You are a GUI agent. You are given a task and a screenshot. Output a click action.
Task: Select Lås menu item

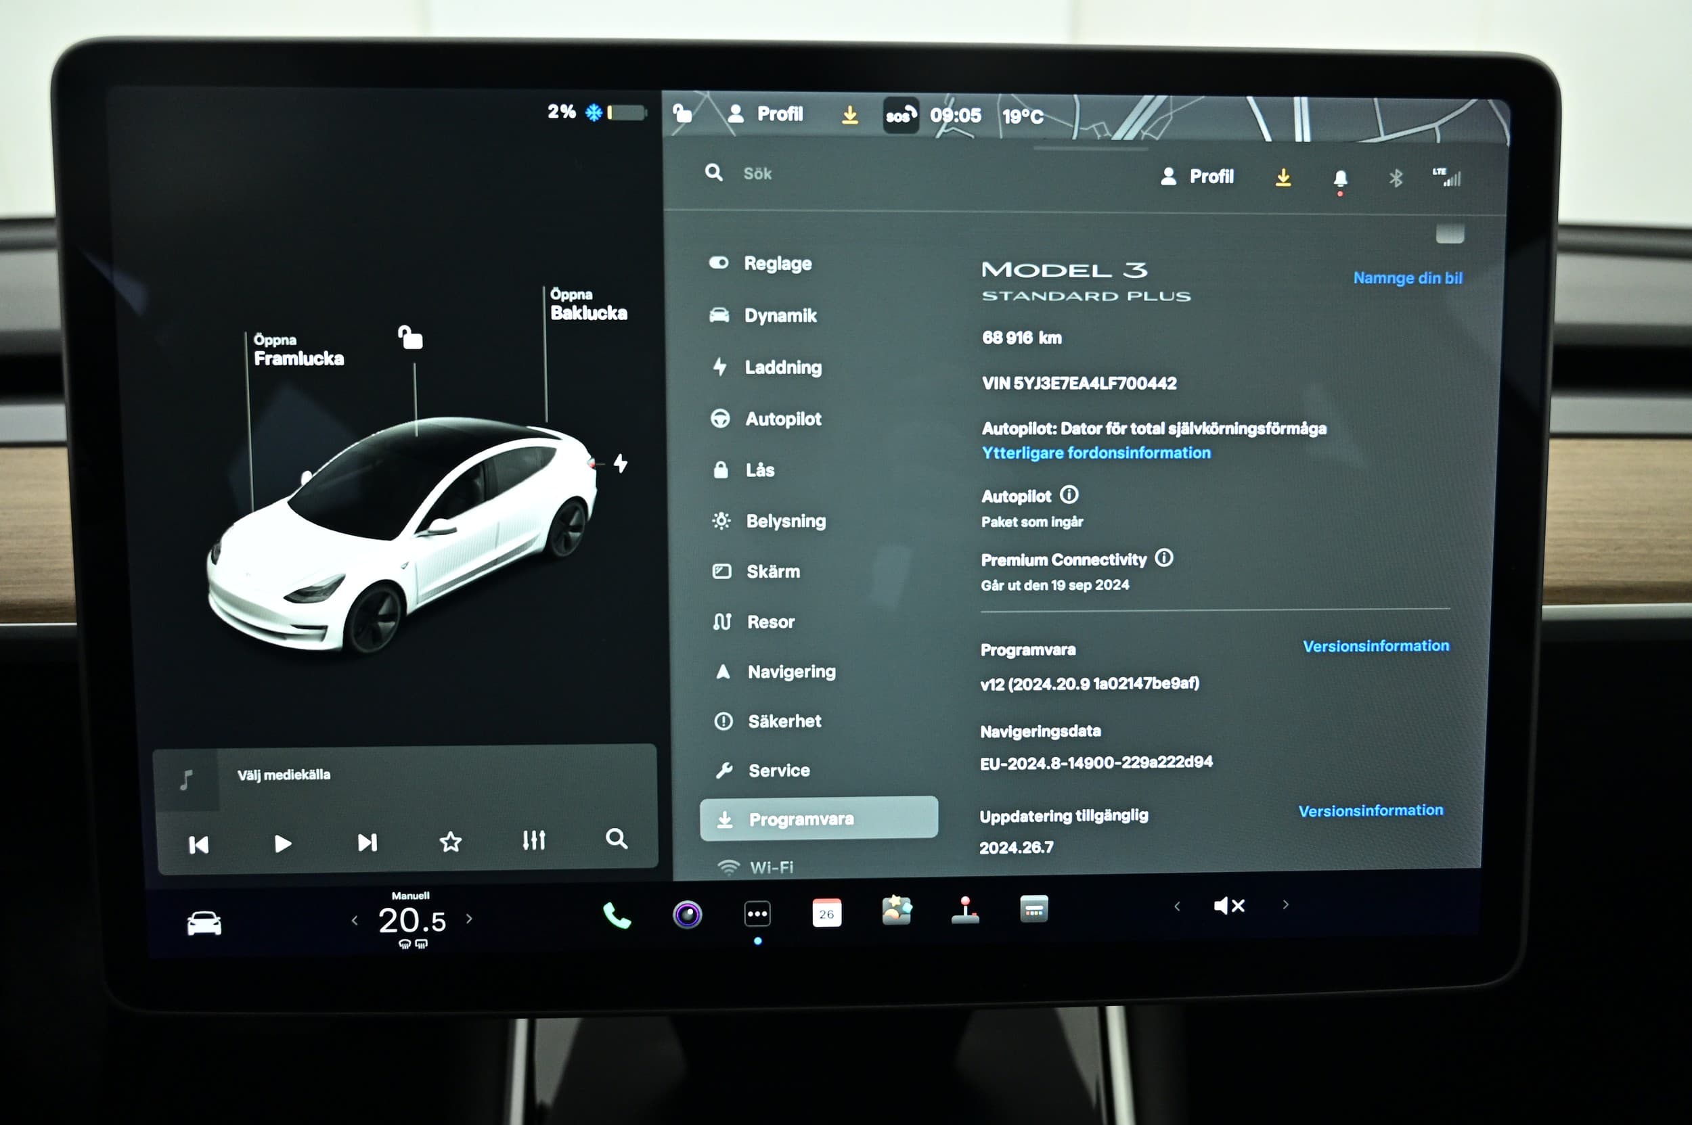(x=744, y=471)
